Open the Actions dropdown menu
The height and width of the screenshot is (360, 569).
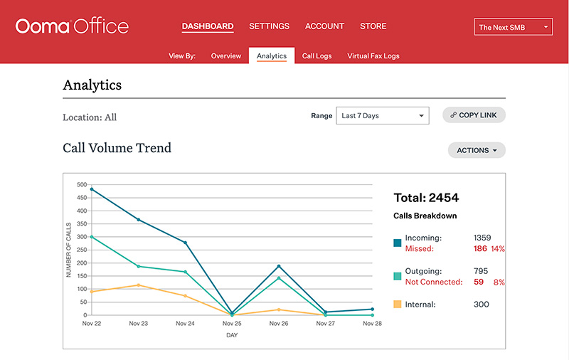477,150
